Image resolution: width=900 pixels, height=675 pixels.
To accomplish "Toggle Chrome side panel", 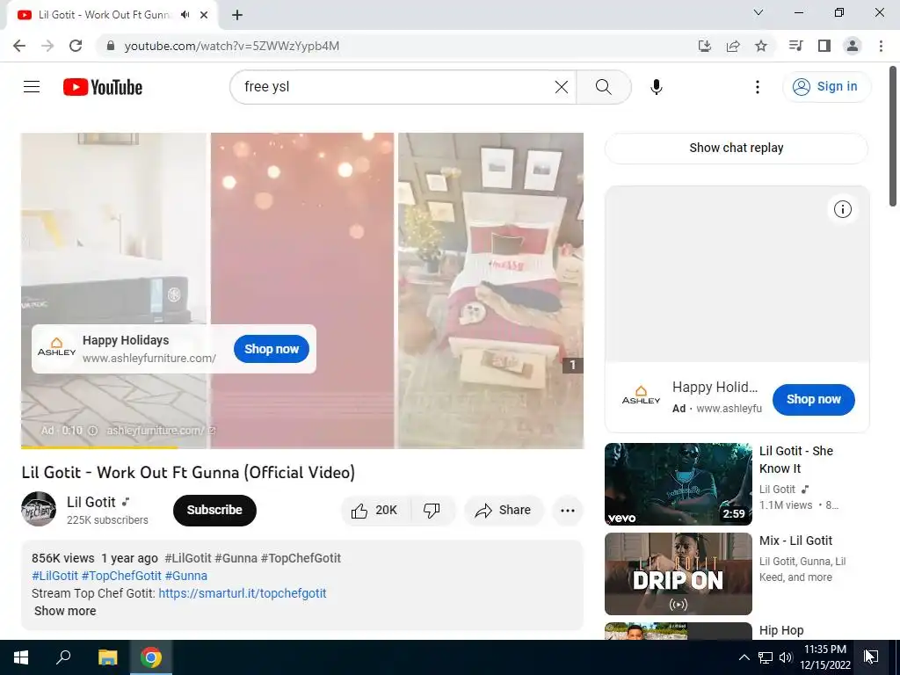I will (824, 46).
